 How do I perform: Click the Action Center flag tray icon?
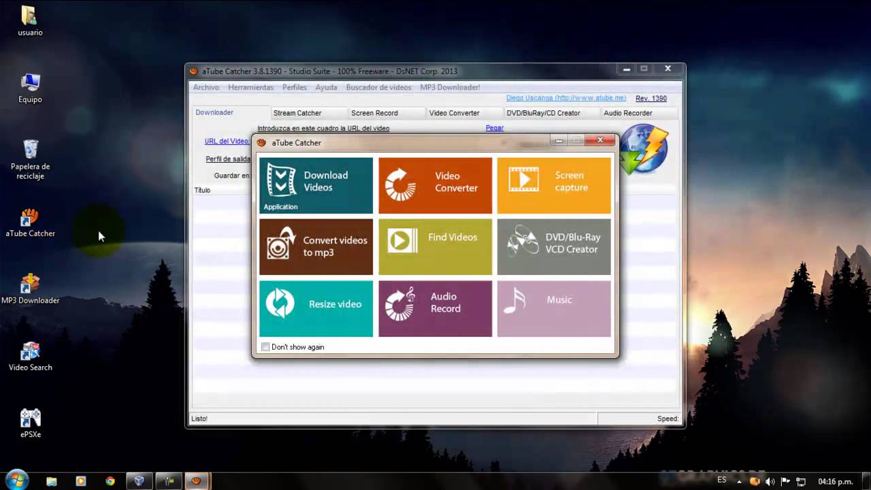tap(785, 481)
